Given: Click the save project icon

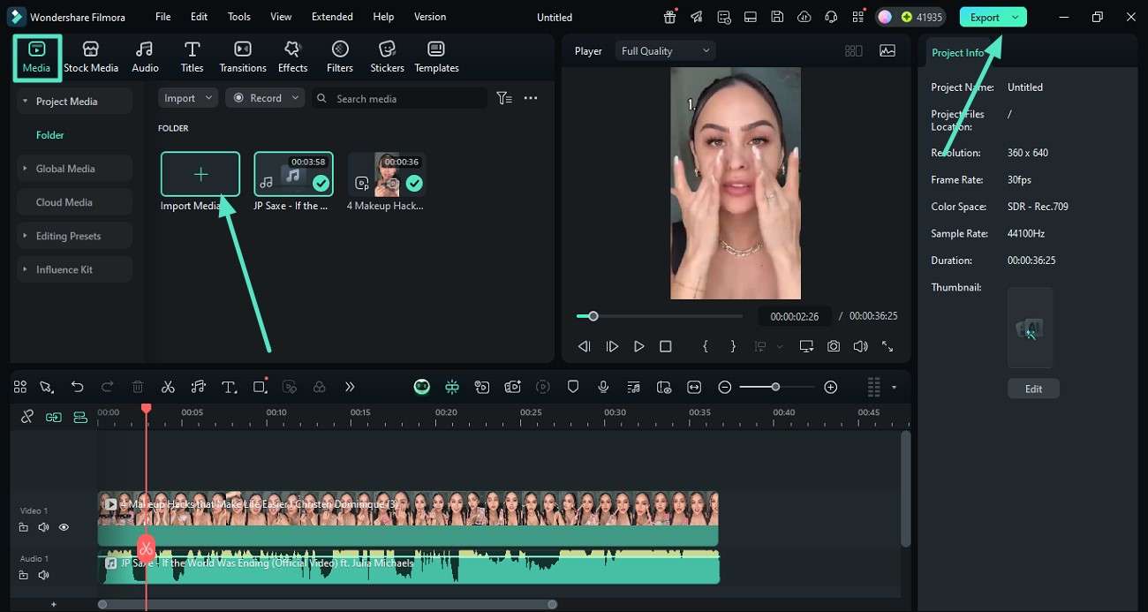Looking at the screenshot, I should coord(776,17).
